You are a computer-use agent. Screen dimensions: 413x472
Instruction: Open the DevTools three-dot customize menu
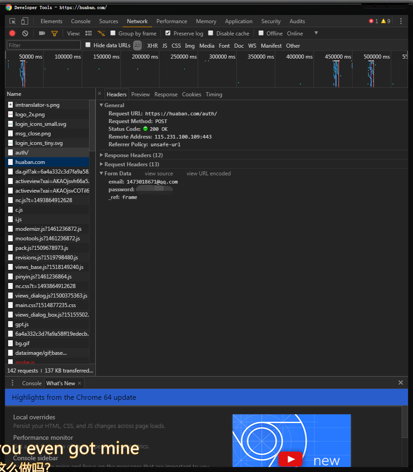click(401, 21)
